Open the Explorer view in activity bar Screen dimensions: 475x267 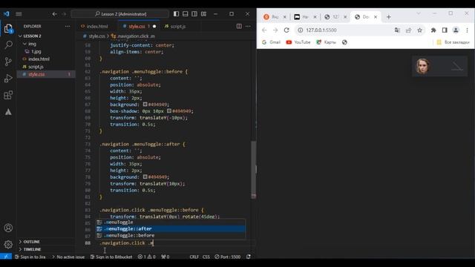click(x=8, y=29)
